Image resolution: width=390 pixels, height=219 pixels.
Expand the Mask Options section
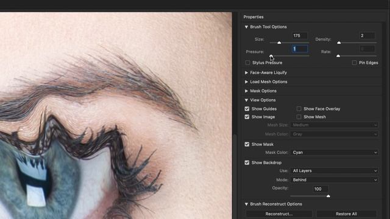click(x=246, y=91)
